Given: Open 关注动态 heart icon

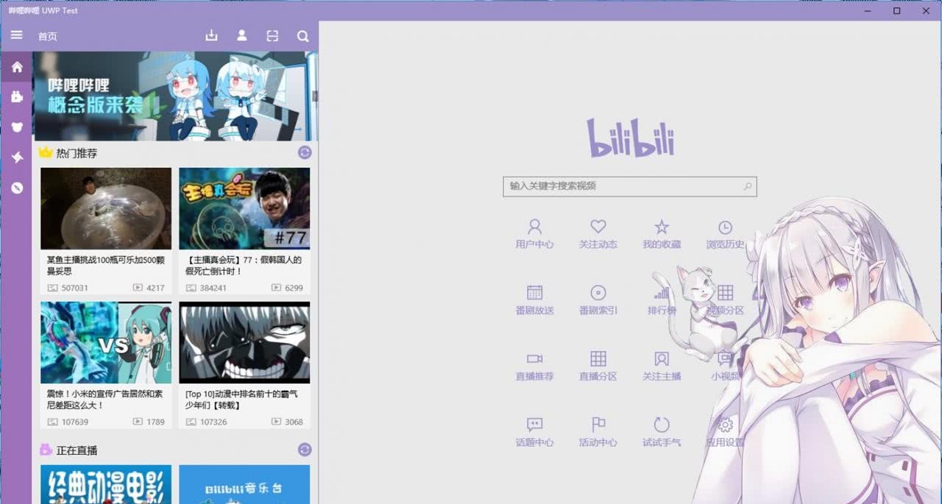Looking at the screenshot, I should [x=598, y=234].
